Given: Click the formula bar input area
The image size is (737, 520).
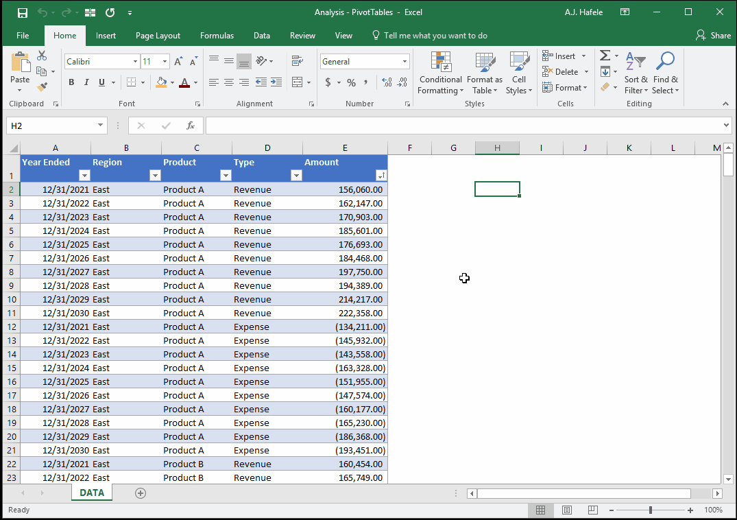Looking at the screenshot, I should [x=463, y=126].
